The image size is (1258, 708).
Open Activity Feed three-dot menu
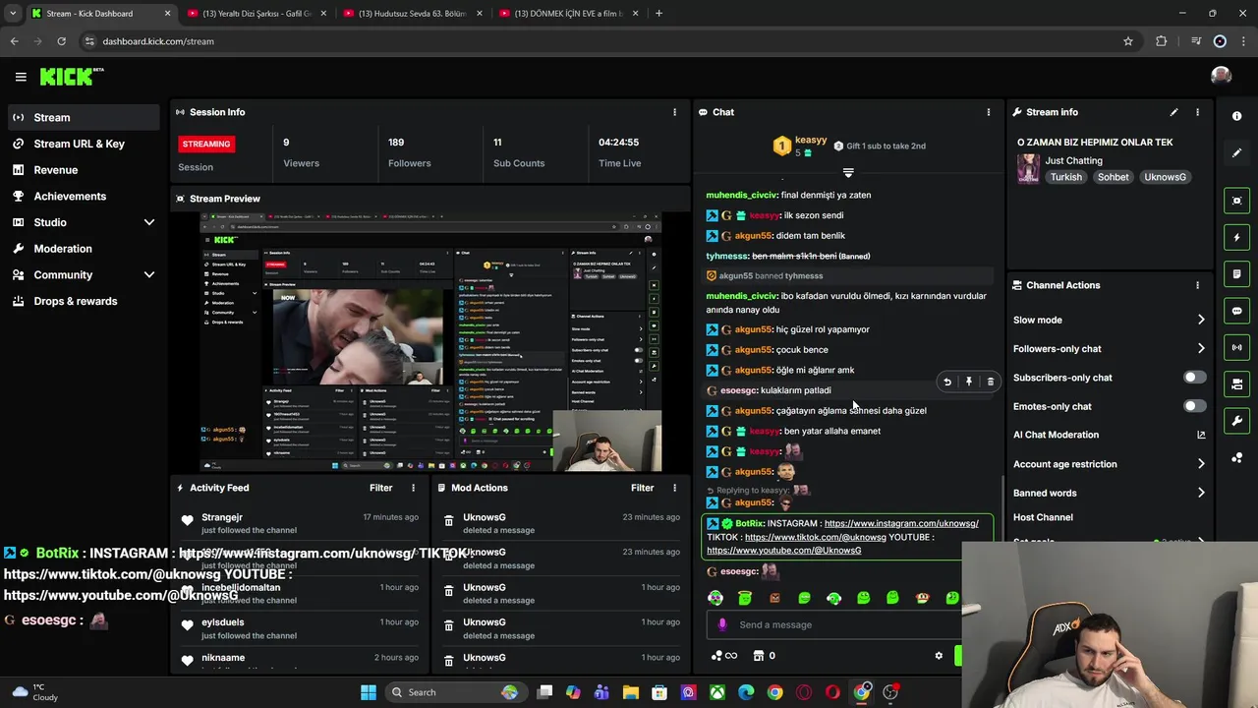pos(413,488)
